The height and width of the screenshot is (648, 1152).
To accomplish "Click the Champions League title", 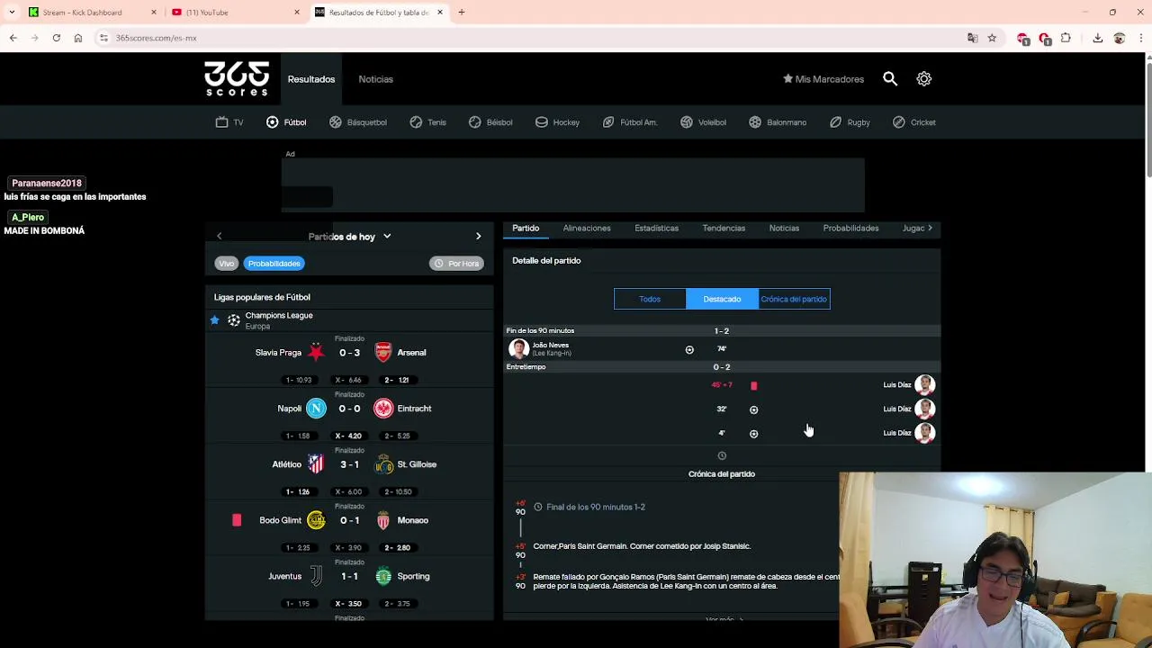I will coord(279,315).
